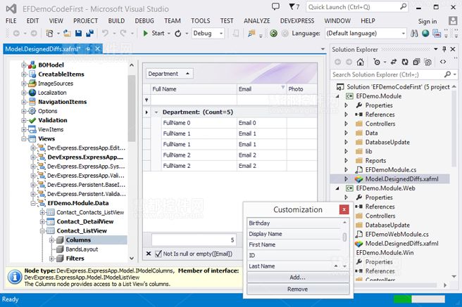This screenshot has width=462, height=307.
Task: Pin the Solution Explorer panel
Action: pyautogui.click(x=444, y=49)
